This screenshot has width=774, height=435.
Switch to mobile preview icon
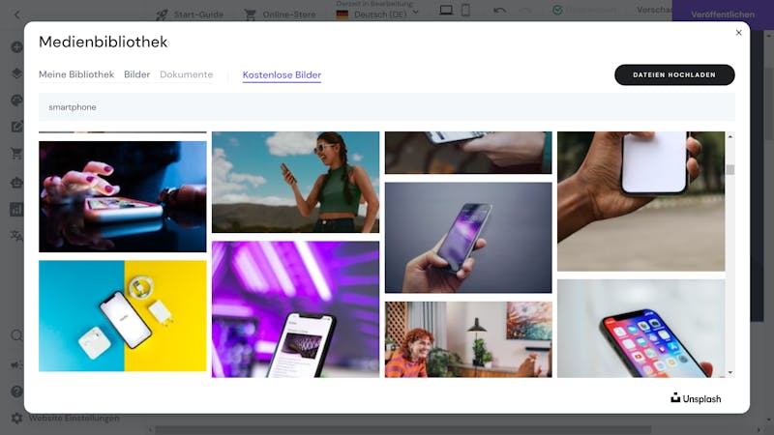point(465,10)
